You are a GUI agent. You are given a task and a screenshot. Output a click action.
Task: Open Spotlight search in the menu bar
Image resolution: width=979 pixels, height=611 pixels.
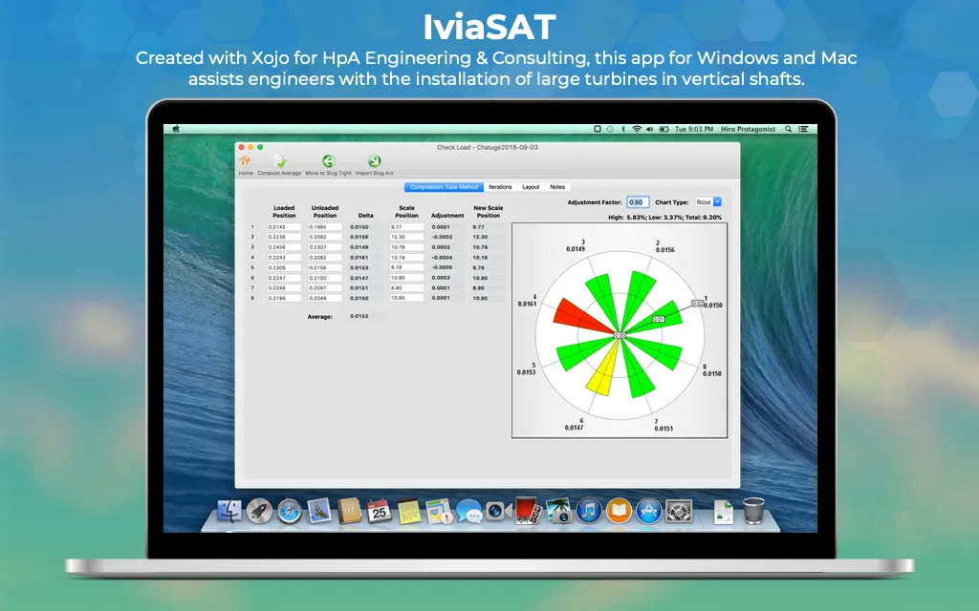pos(788,129)
